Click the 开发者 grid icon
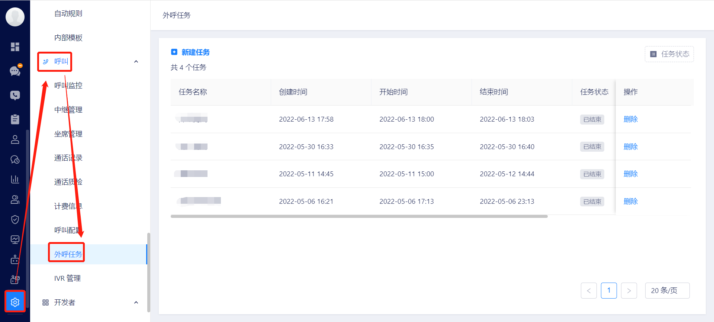 (45, 303)
